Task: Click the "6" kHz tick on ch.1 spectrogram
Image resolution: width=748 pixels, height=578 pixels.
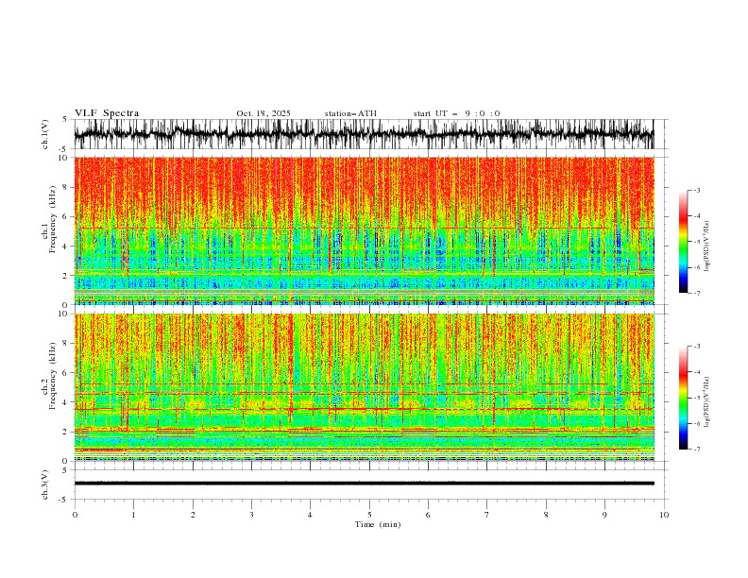Action: [x=66, y=216]
